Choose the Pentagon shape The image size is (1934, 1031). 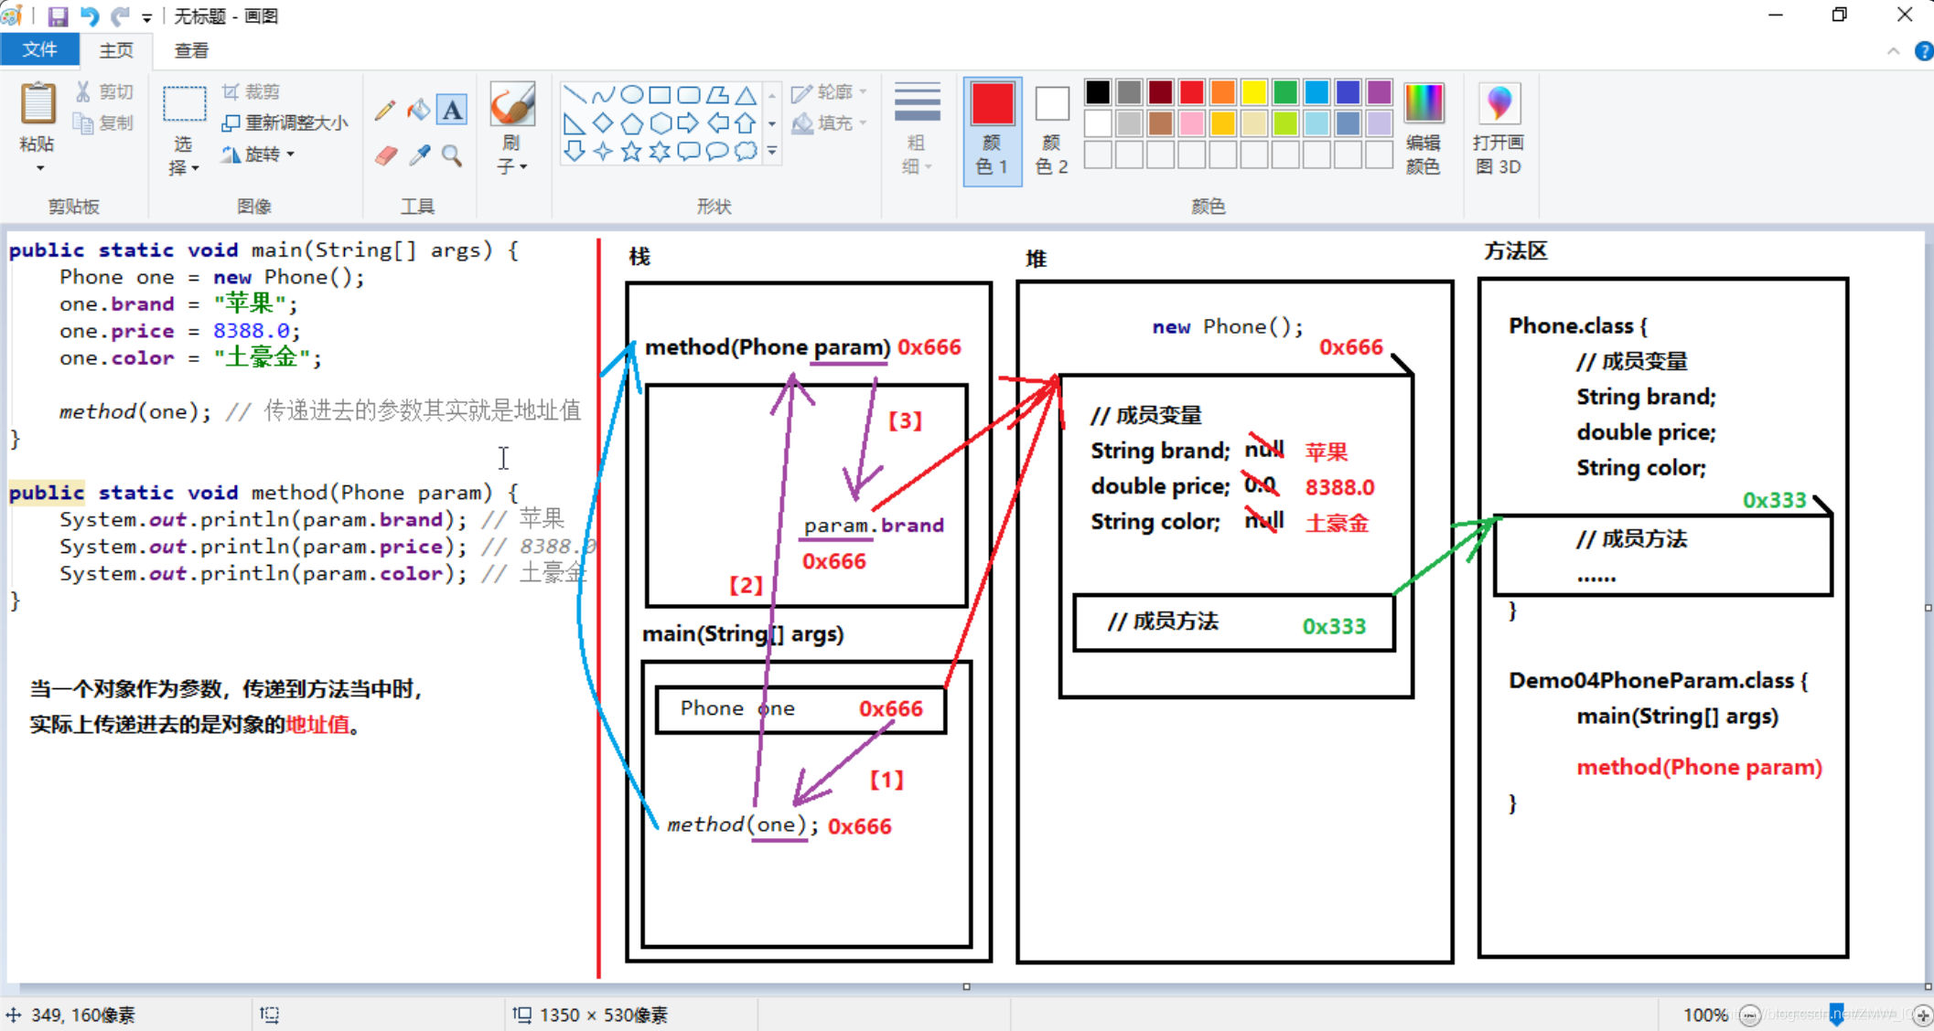(x=631, y=122)
